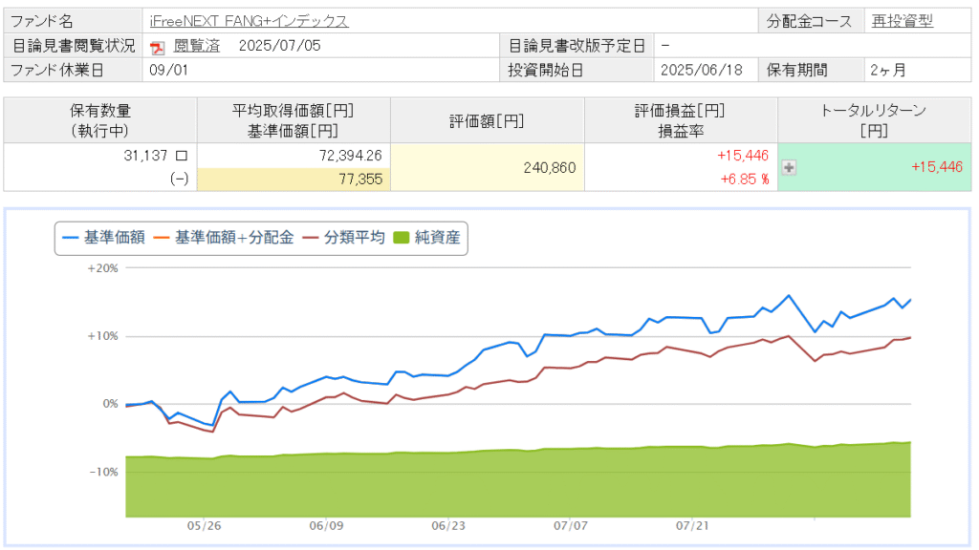
Task: Select total return value +15,446 in green cell
Action: coord(937,167)
